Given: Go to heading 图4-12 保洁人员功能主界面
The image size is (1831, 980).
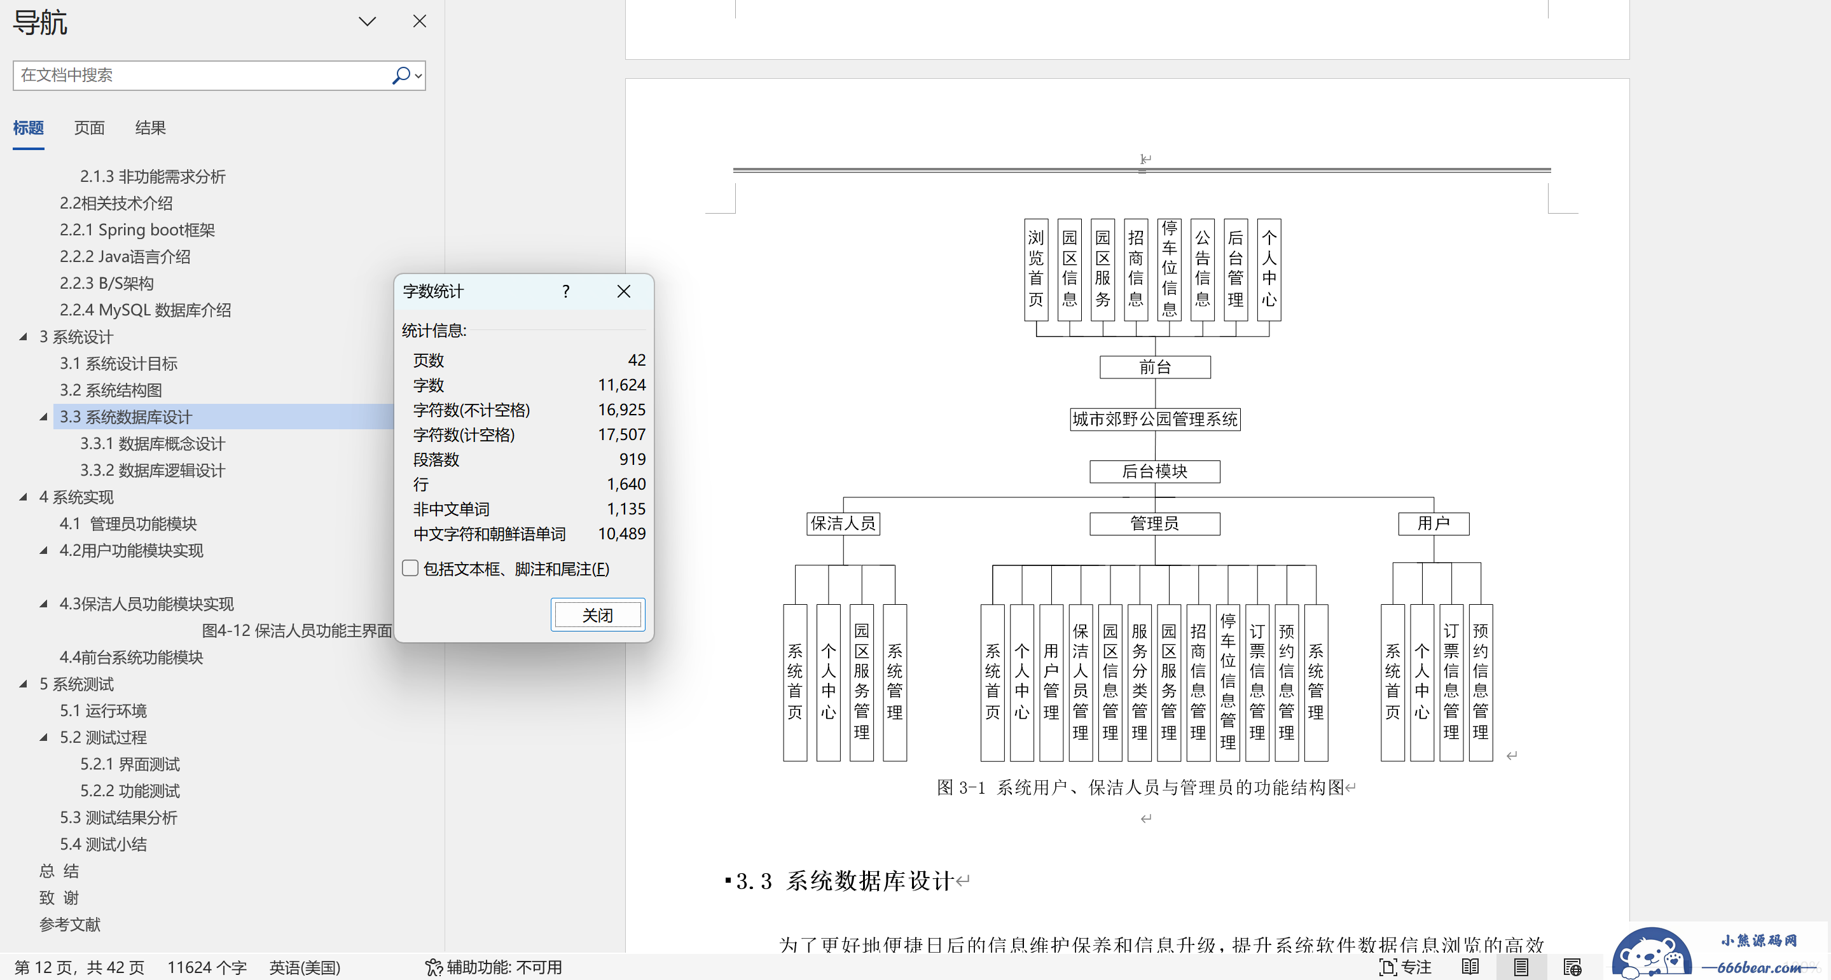Looking at the screenshot, I should (x=297, y=630).
